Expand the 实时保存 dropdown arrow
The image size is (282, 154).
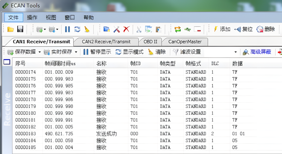76,52
